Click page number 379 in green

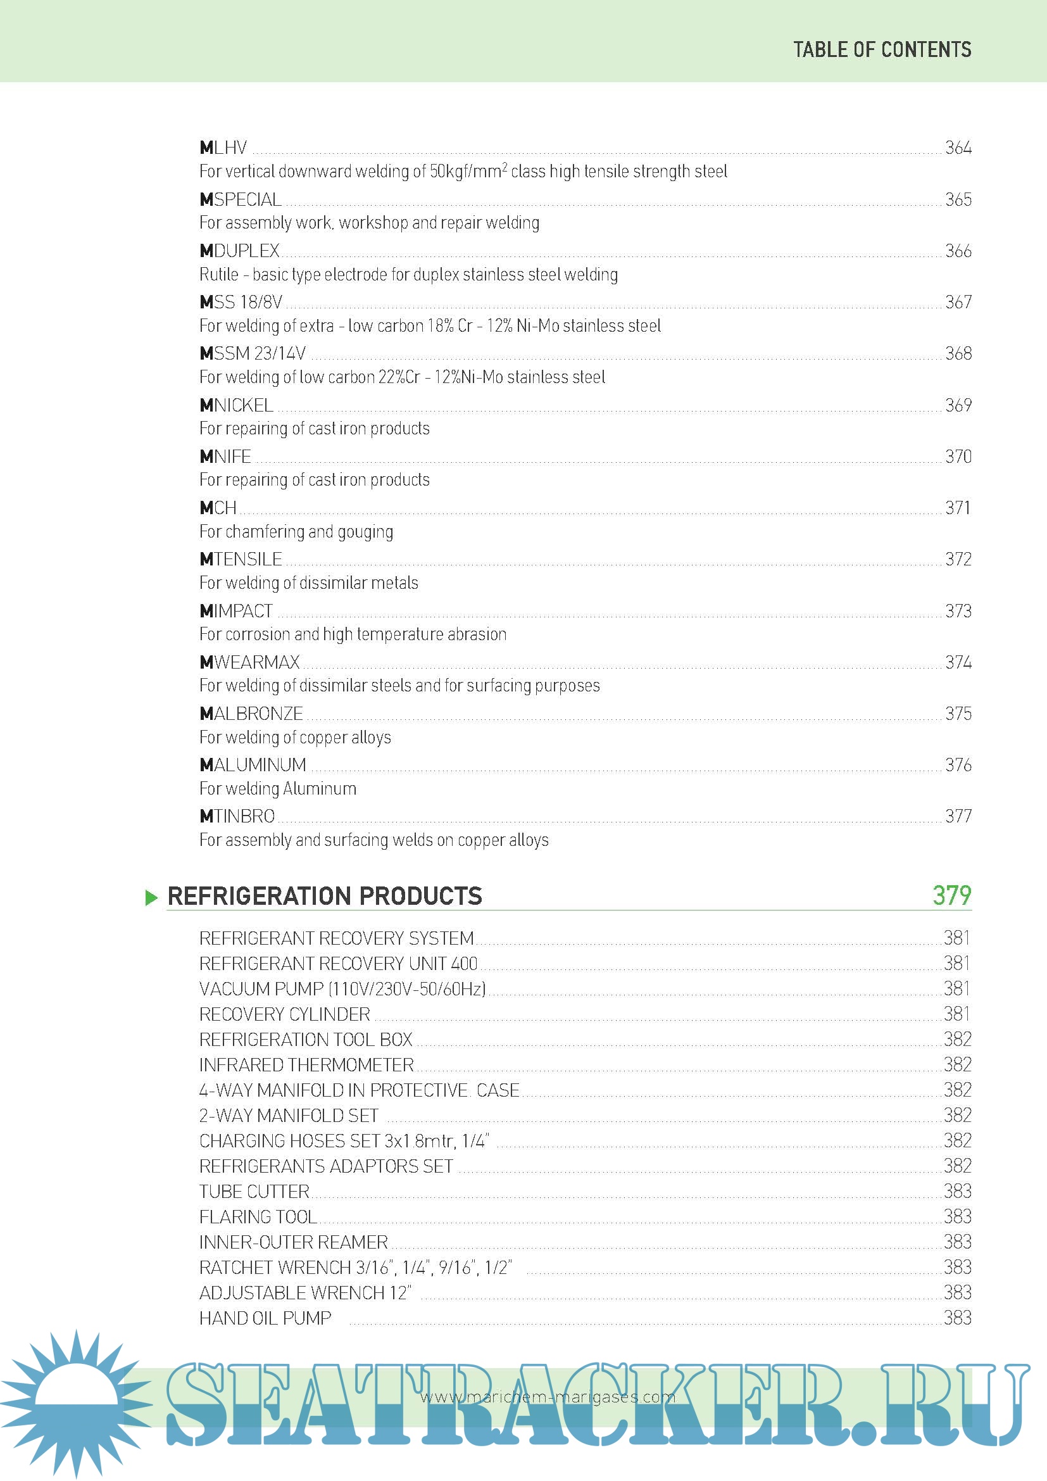(x=951, y=895)
